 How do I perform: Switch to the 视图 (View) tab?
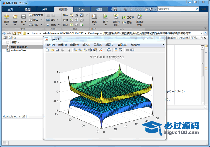click(99, 9)
